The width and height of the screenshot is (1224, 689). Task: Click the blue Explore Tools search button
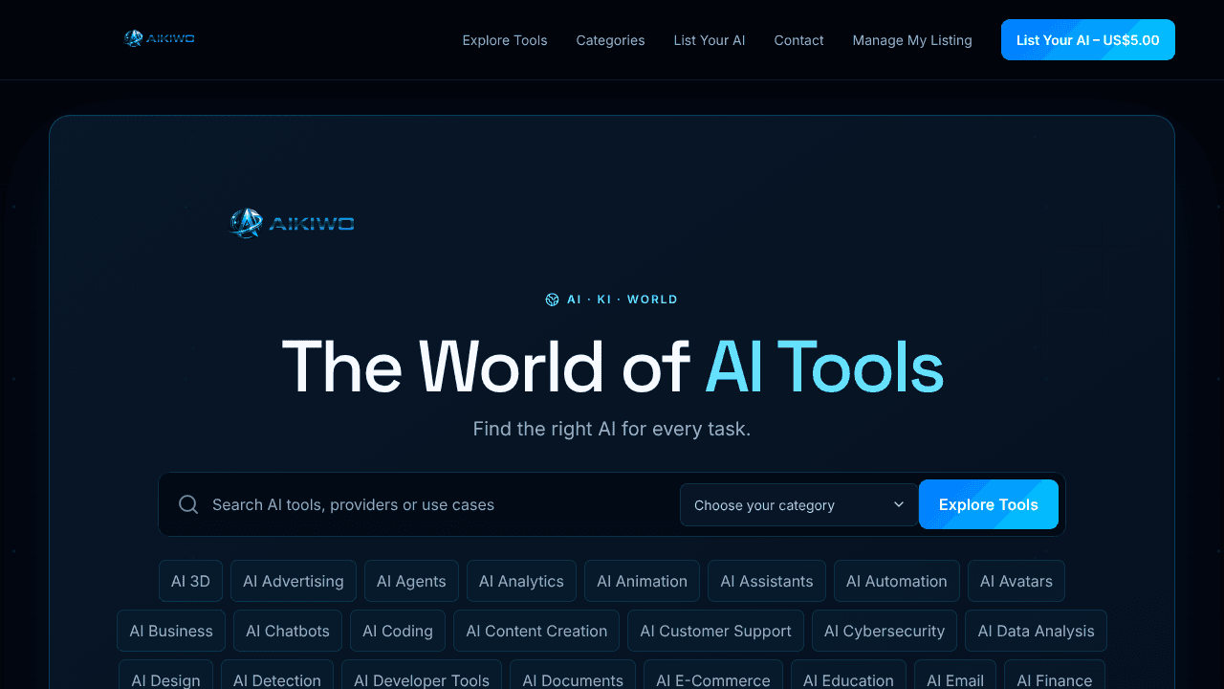click(989, 504)
